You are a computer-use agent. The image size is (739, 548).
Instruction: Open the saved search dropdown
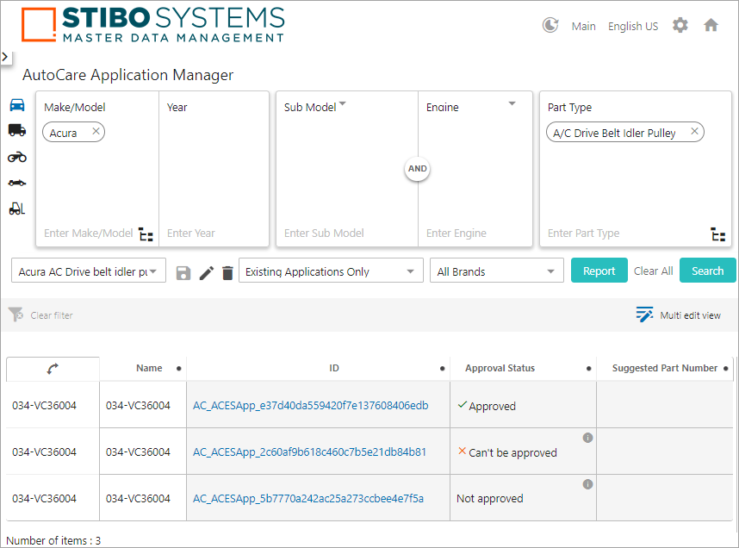click(89, 271)
